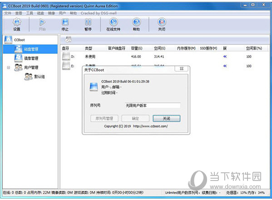
Task: Click 处理器: 13% status entry
Action: coord(237,193)
